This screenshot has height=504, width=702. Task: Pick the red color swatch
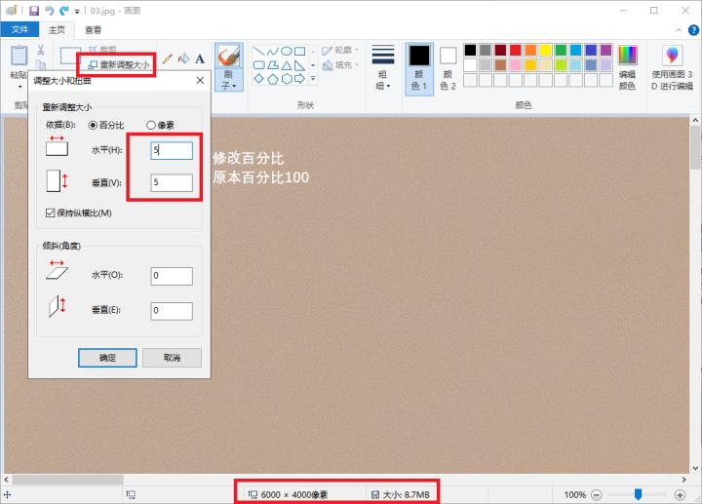[515, 50]
